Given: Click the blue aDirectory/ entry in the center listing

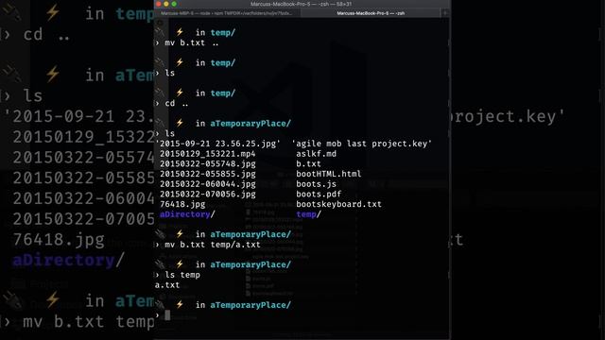Looking at the screenshot, I should [x=187, y=214].
